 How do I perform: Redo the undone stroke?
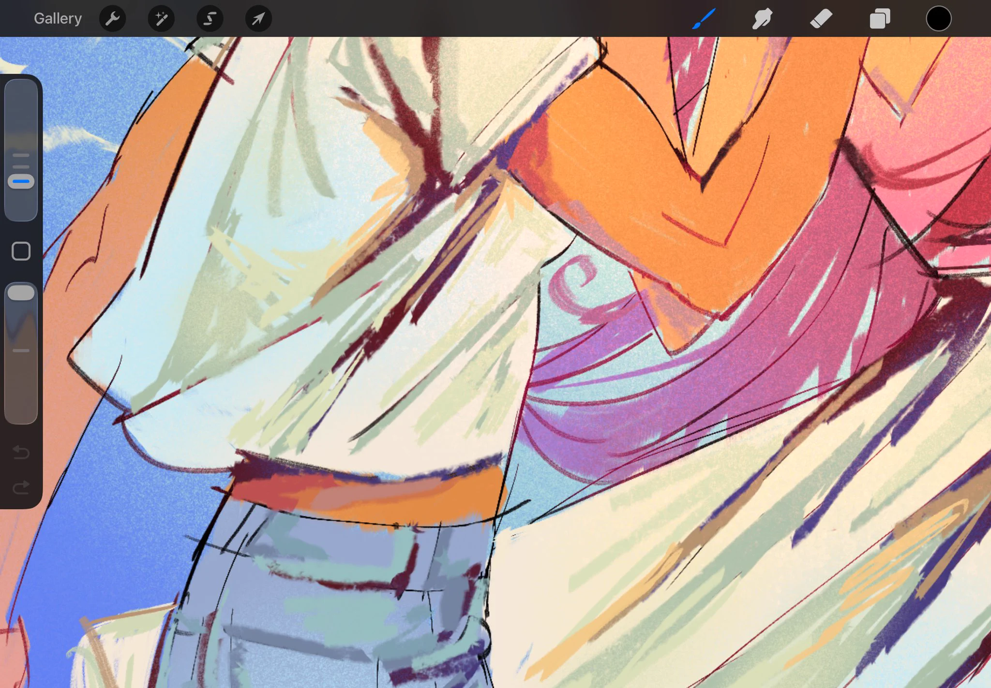21,487
